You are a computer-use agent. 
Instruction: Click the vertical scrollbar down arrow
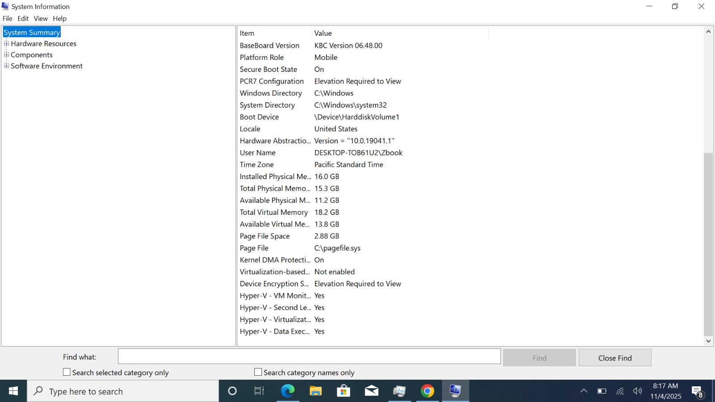point(708,341)
